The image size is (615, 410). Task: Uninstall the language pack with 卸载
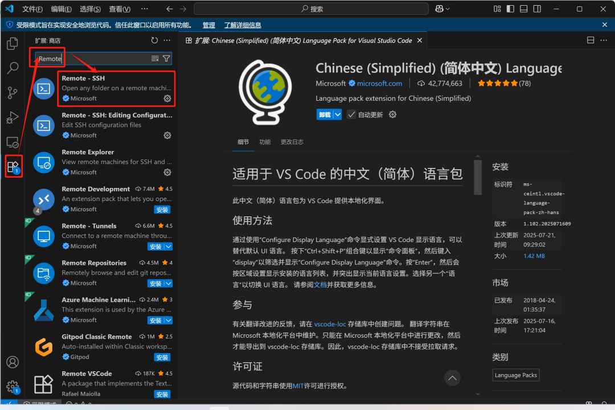(x=325, y=114)
